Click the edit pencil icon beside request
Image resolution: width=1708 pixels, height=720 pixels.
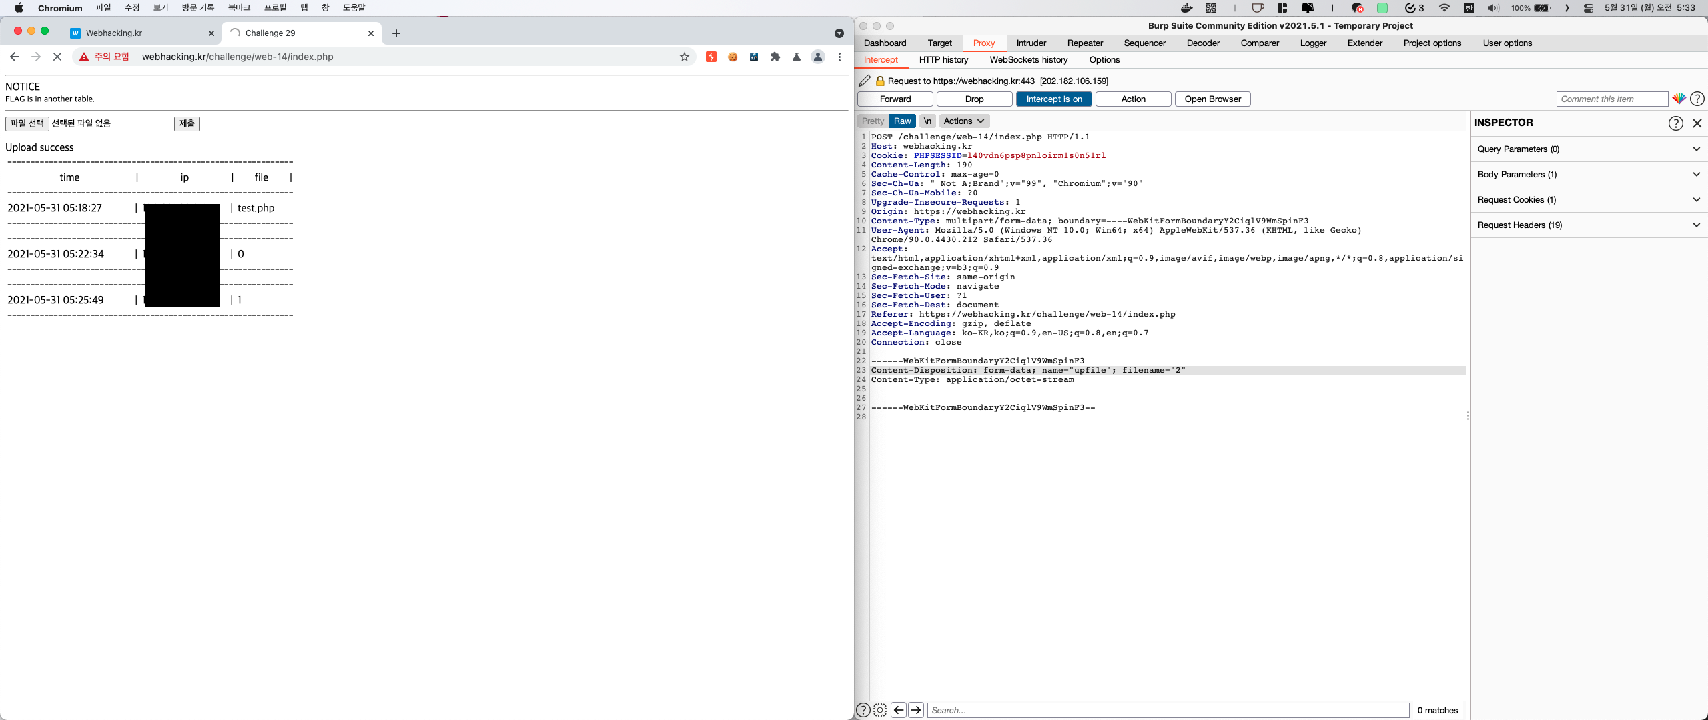pos(865,81)
